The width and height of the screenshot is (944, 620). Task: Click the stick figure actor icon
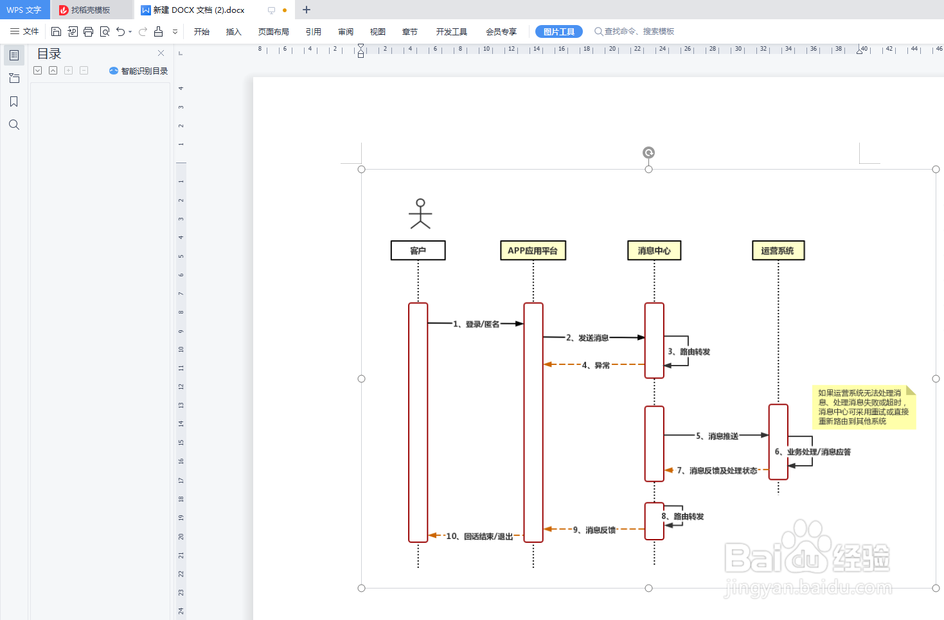pos(420,214)
